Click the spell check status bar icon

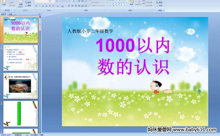(27, 135)
